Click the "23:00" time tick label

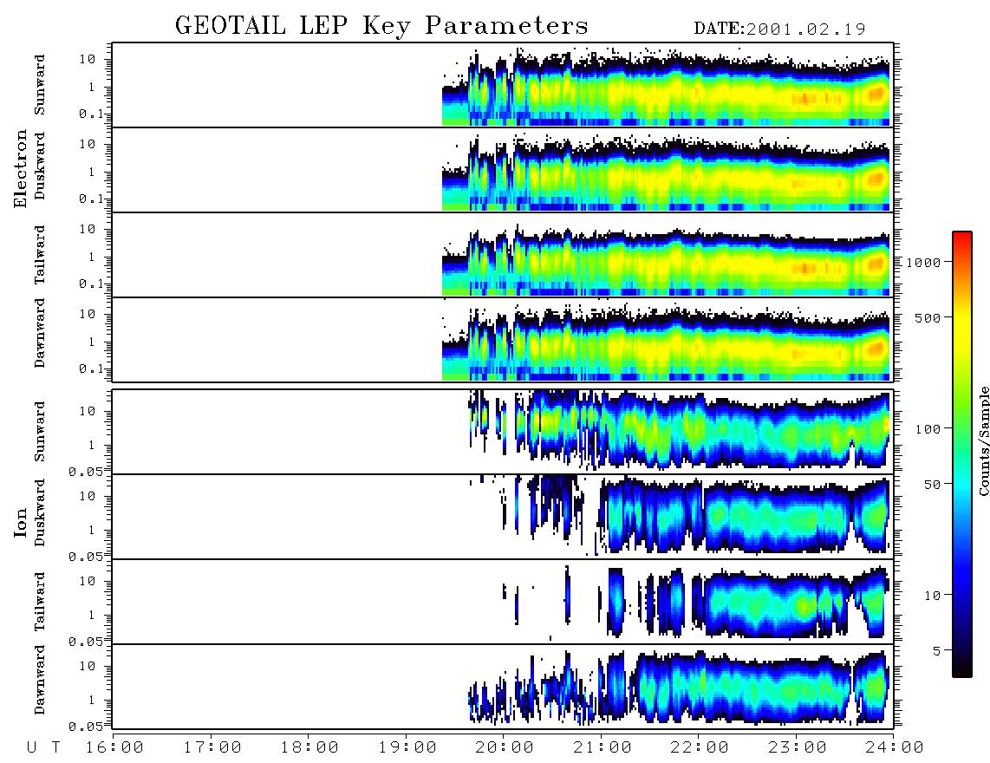[x=798, y=747]
